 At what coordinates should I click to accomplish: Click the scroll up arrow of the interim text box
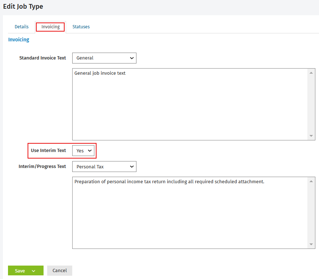click(311, 181)
